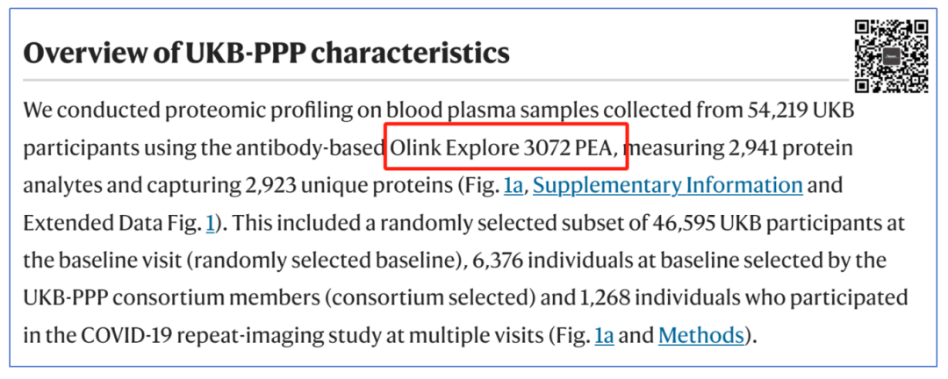Click the red-boxed Olink Explore 3072 PEA text
This screenshot has height=379, width=948.
click(x=506, y=148)
